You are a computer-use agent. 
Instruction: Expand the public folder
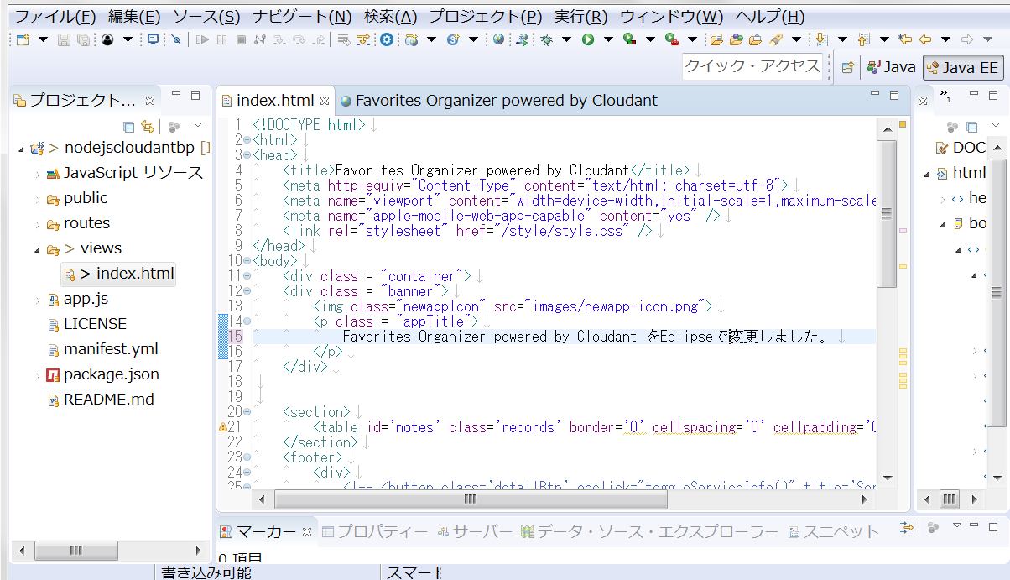click(x=38, y=199)
